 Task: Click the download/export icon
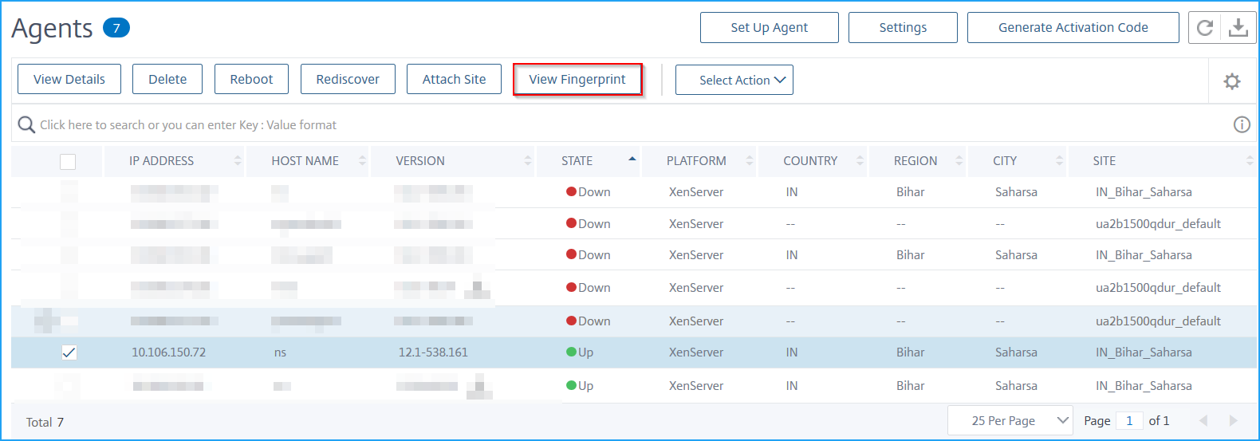(x=1238, y=28)
